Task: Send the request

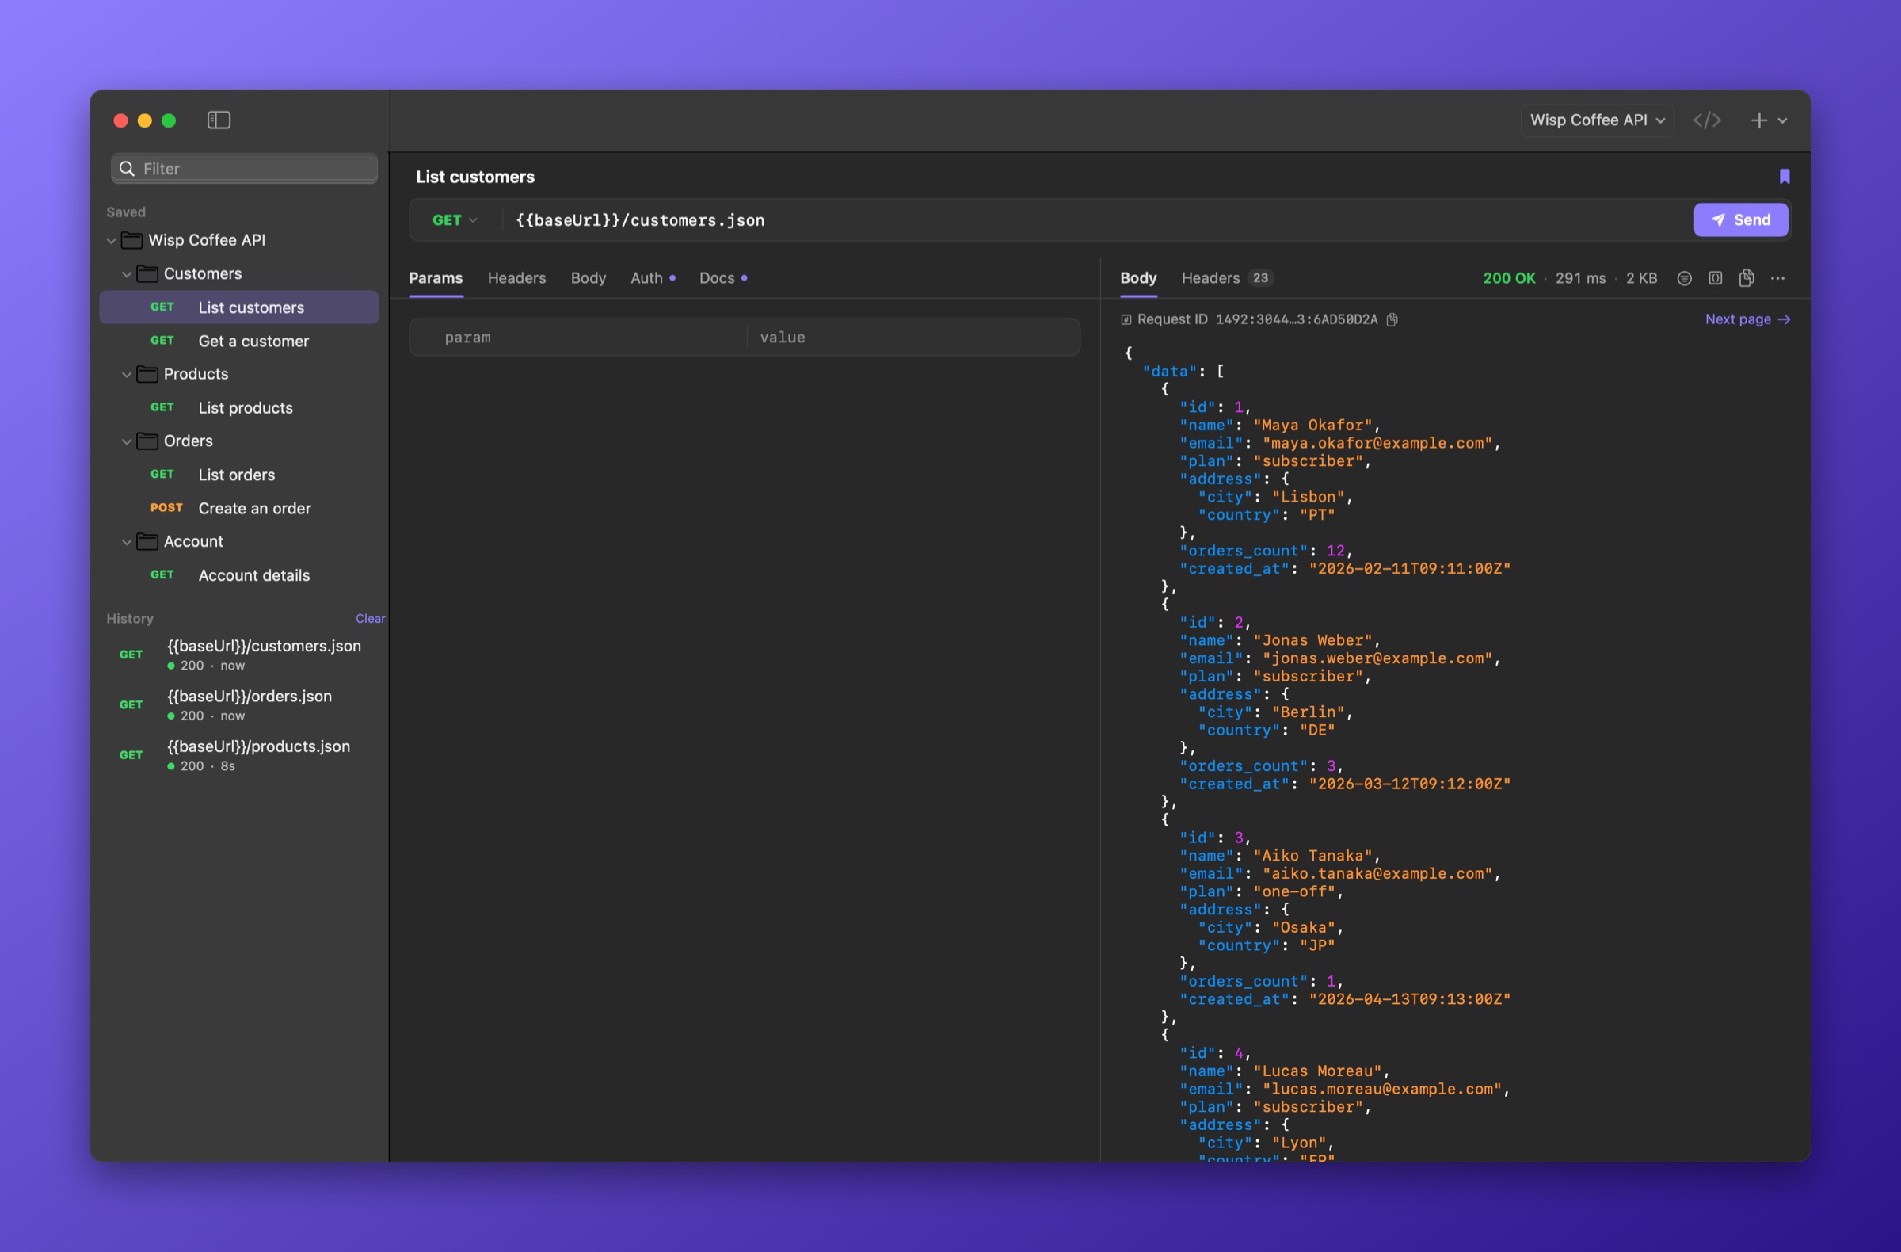Action: (1741, 219)
